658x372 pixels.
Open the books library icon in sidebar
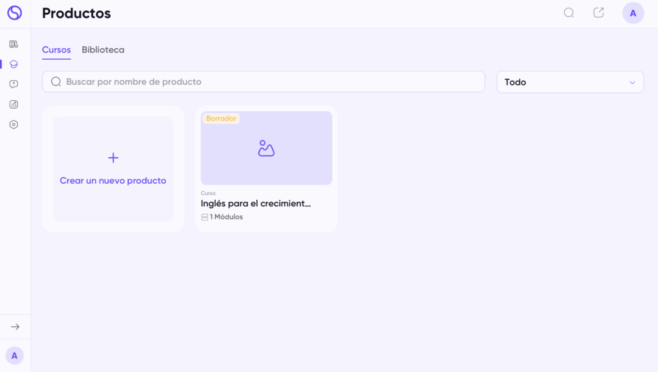click(13, 44)
